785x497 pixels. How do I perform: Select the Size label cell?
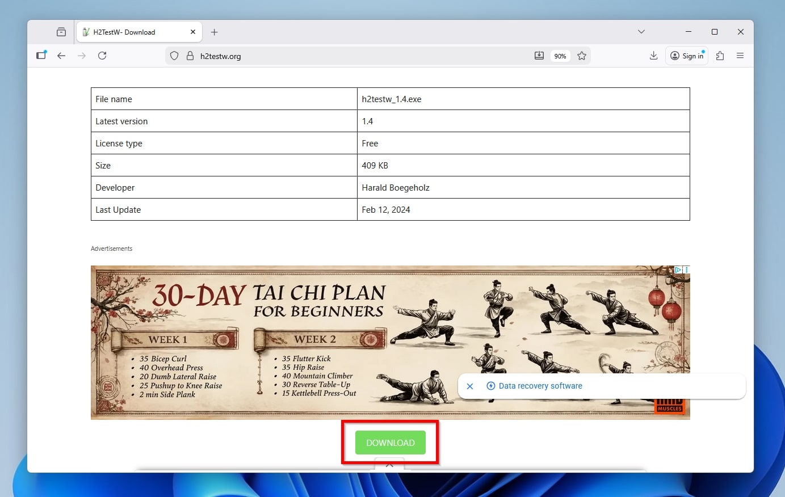tap(224, 165)
